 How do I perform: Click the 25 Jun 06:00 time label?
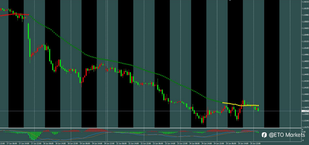[231, 144]
